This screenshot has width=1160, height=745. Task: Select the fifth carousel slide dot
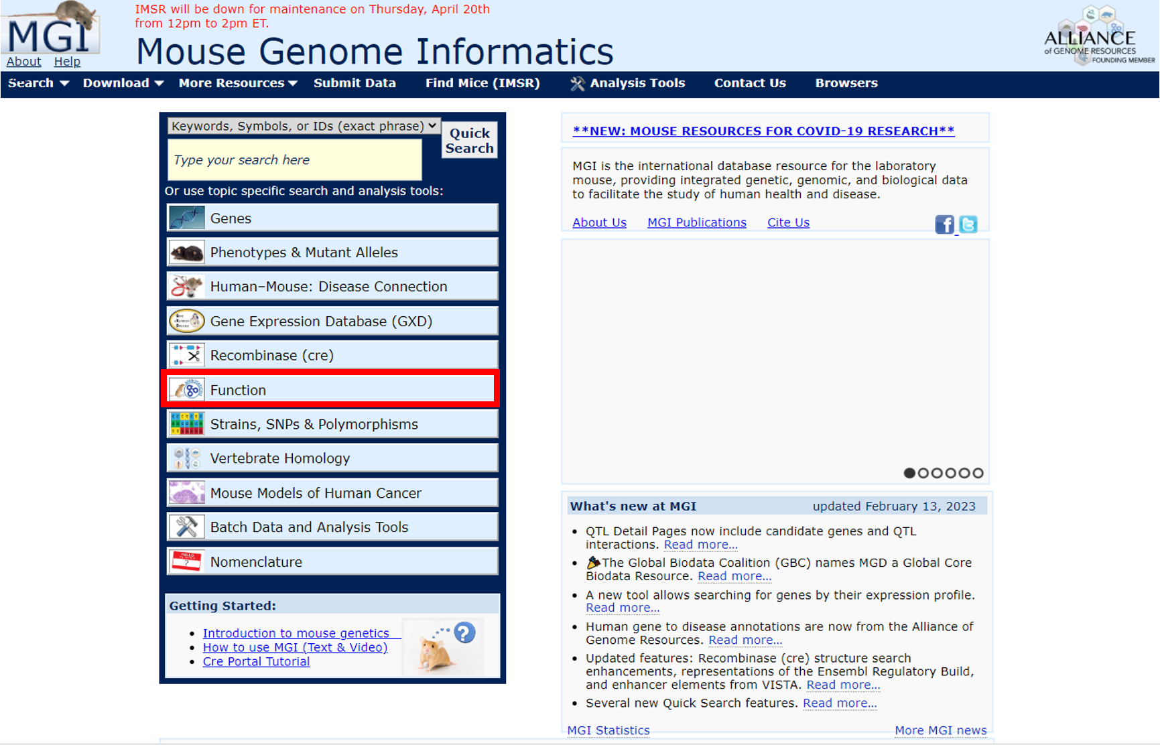[x=964, y=473]
